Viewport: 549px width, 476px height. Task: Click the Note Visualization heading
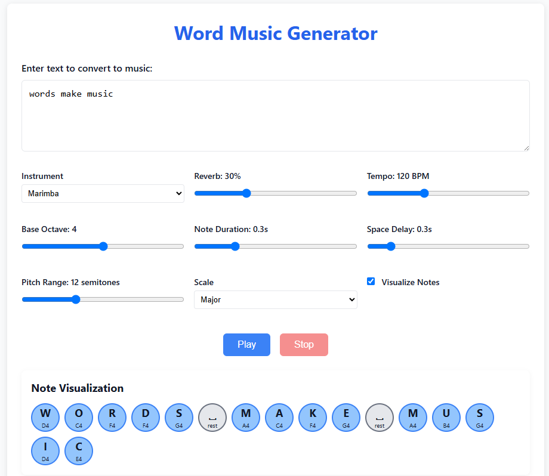point(78,388)
